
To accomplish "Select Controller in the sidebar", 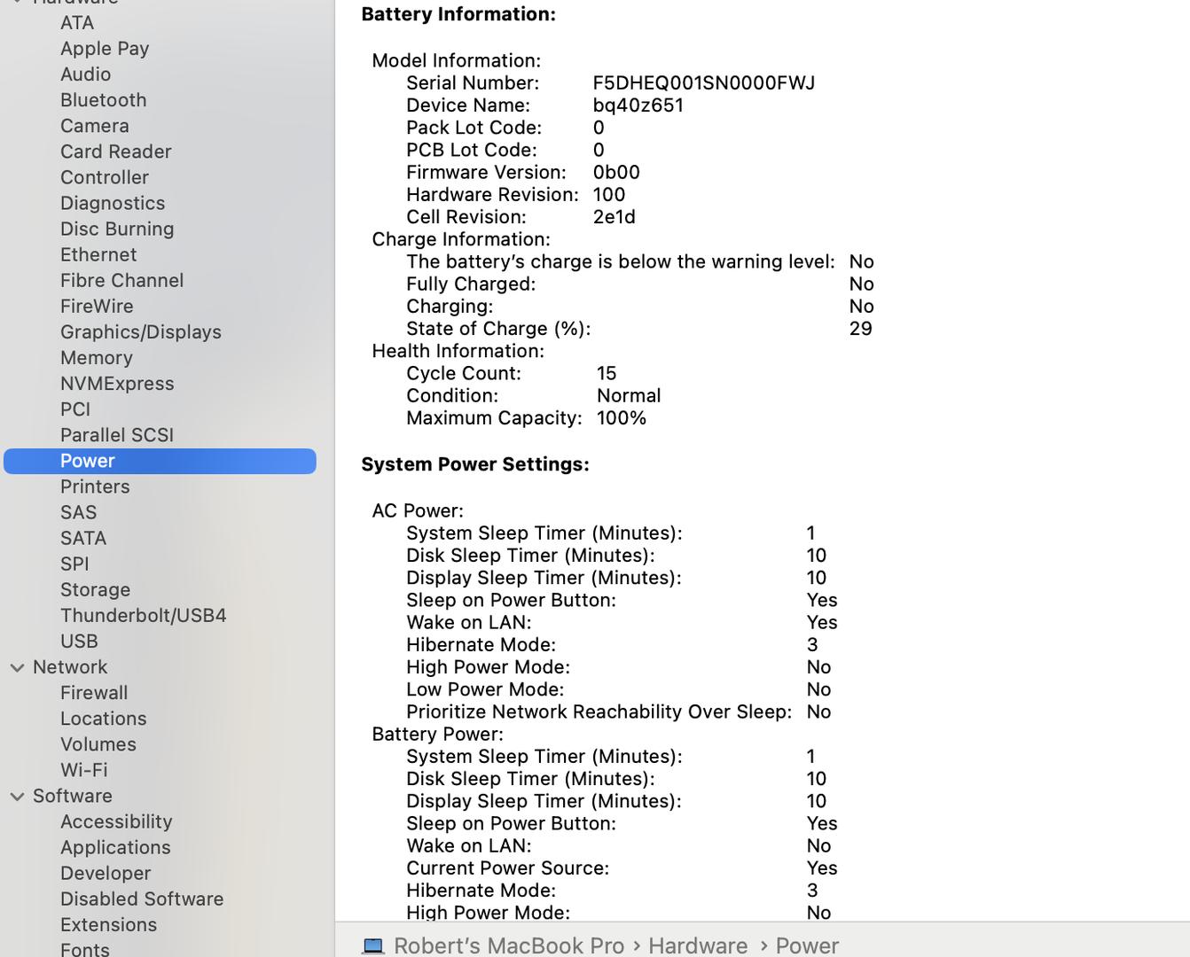I will (x=105, y=177).
